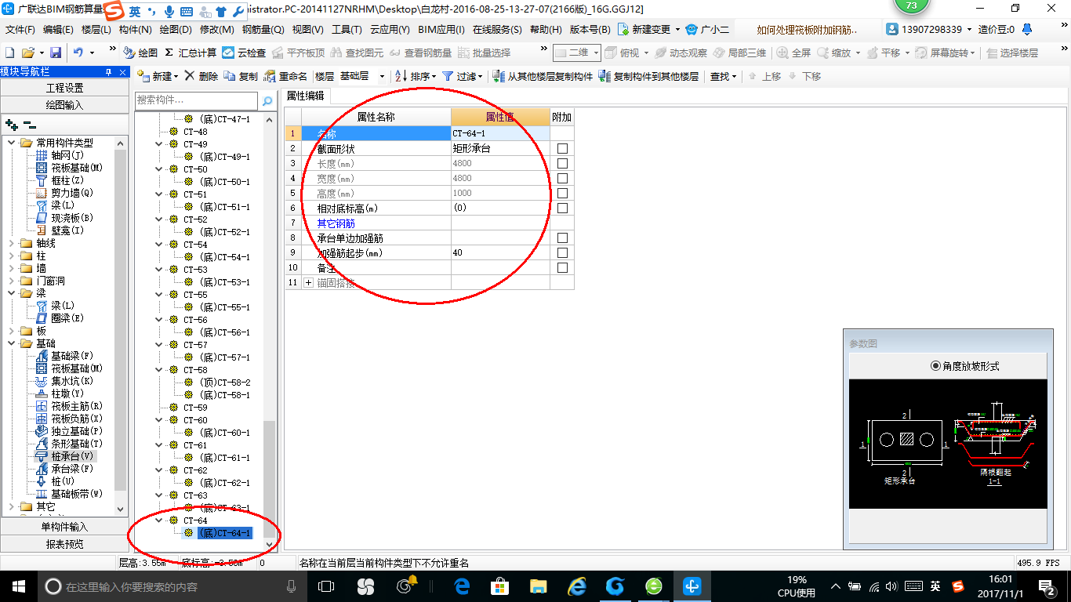The height and width of the screenshot is (602, 1071).
Task: Click the expand-all plus icon in navigation
Action: pos(11,125)
